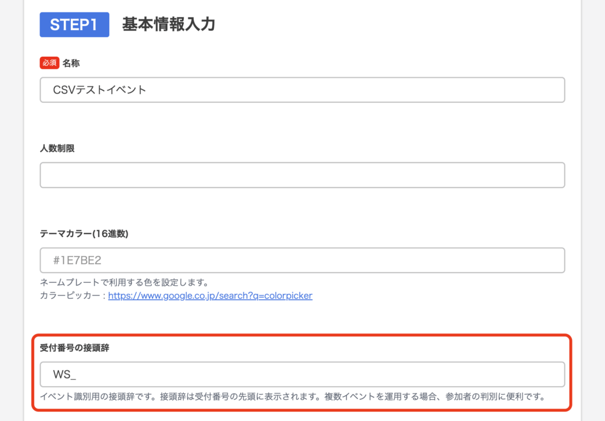
Task: Click the 人数制限 field label
Action: coord(57,148)
